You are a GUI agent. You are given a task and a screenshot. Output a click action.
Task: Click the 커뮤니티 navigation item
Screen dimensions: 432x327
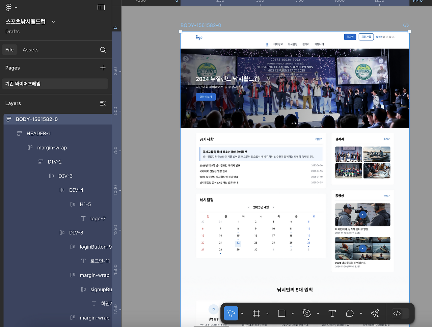319,44
